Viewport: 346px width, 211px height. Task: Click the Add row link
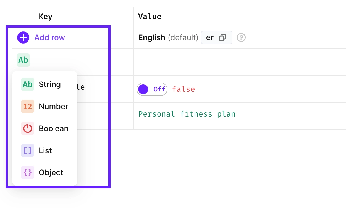49,37
